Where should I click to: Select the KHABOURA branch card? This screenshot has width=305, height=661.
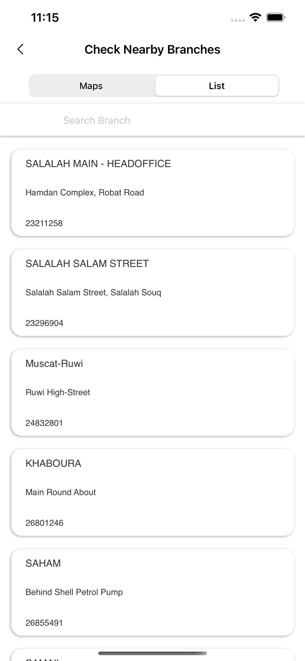[x=152, y=492]
